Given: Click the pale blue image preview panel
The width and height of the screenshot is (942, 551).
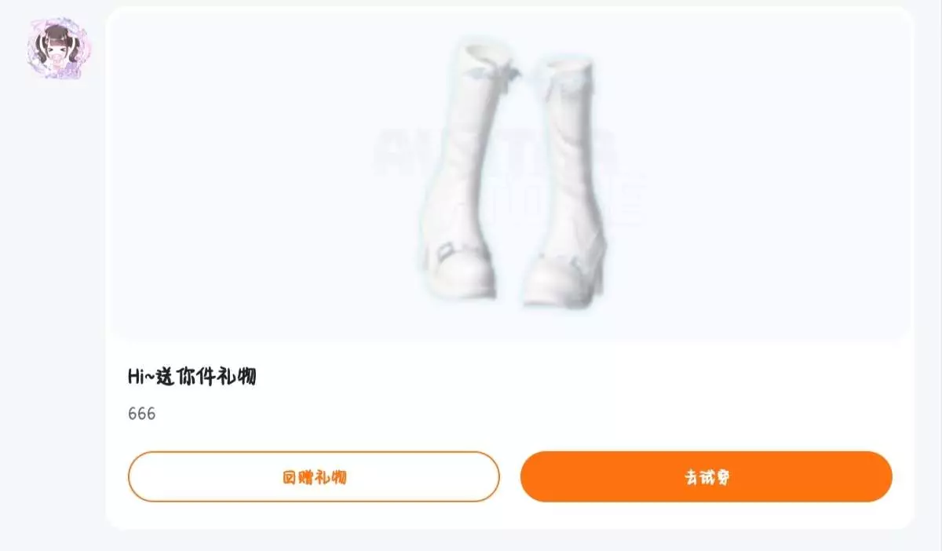Looking at the screenshot, I should [x=509, y=174].
